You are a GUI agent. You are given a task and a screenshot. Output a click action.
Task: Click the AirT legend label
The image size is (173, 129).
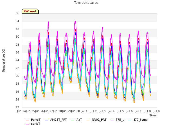[x=79, y=120]
